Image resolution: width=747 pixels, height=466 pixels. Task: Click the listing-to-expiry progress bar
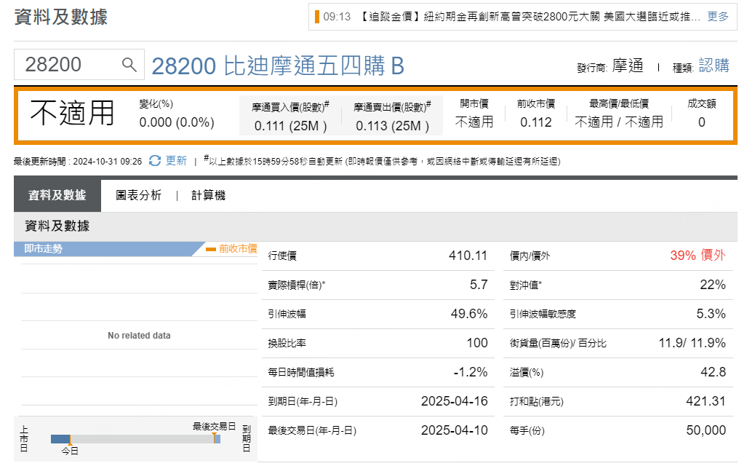coord(135,439)
